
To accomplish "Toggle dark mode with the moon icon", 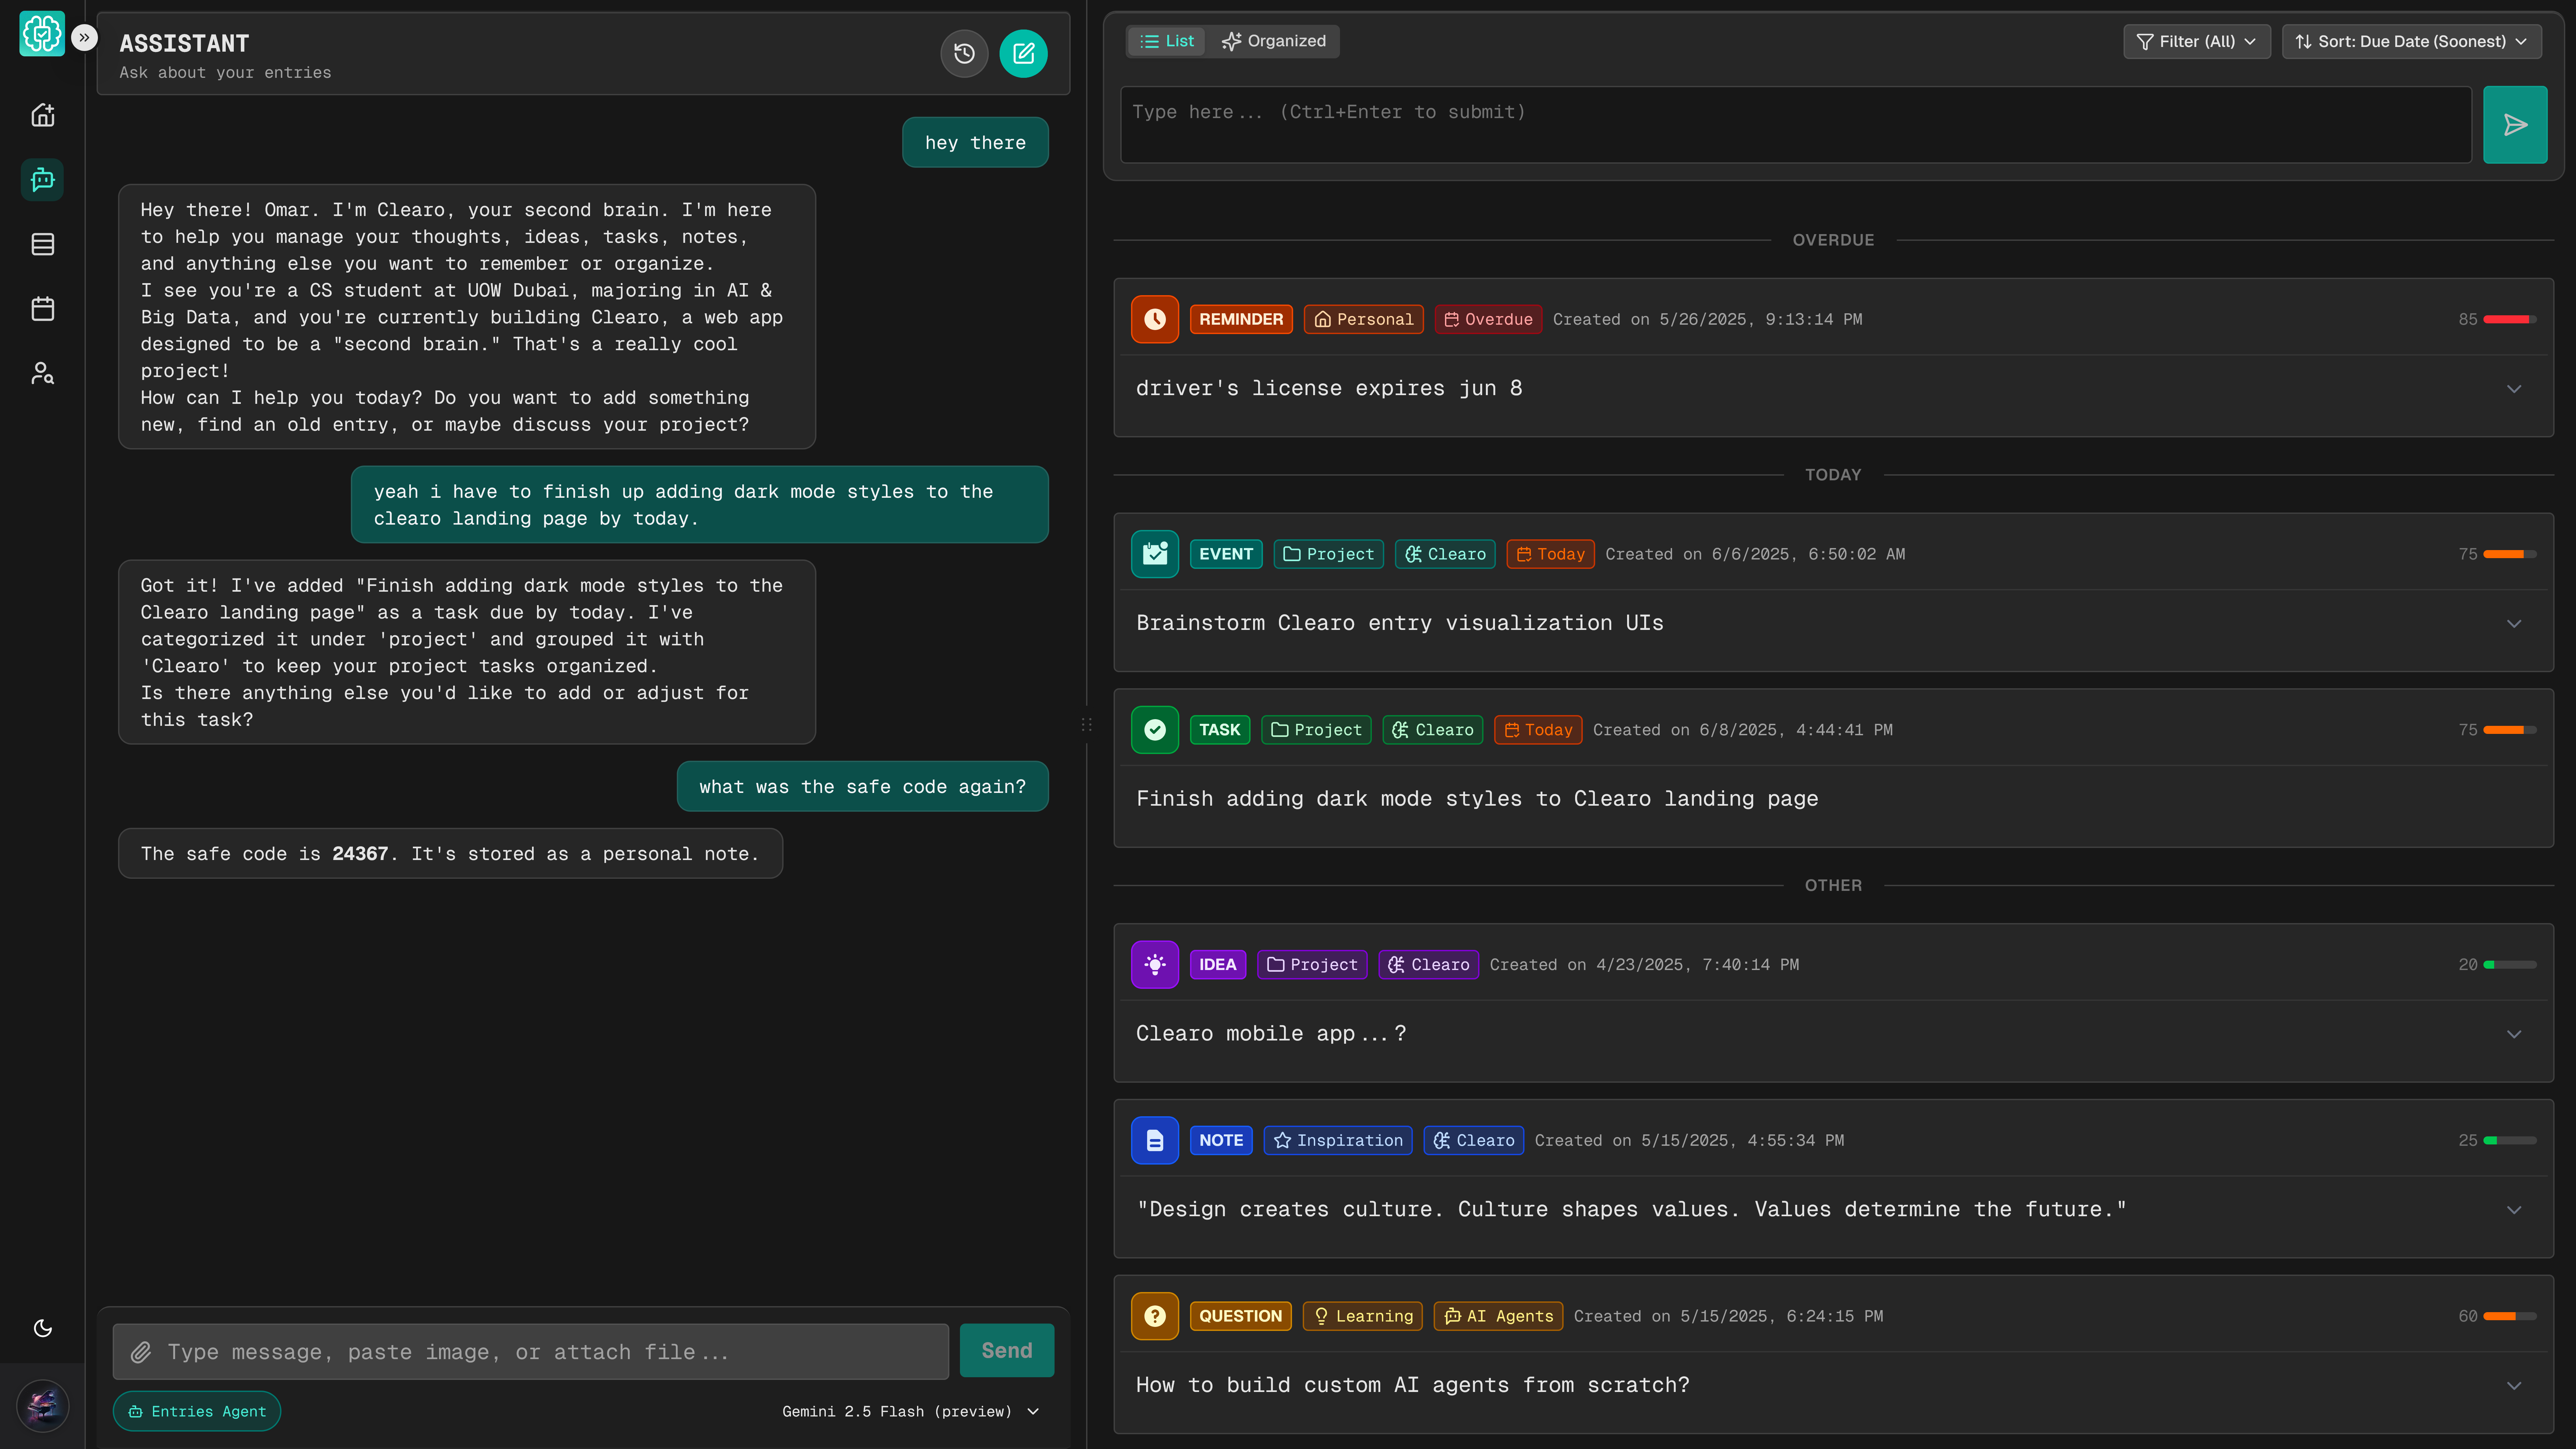I will (42, 1328).
